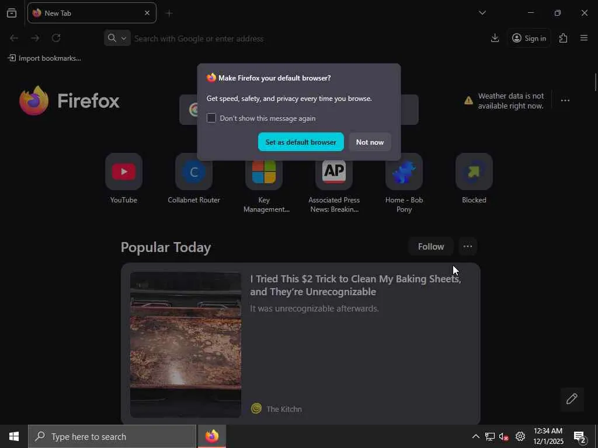Viewport: 598px width, 448px height.
Task: Expand the list all tabs chevron
Action: (x=482, y=13)
